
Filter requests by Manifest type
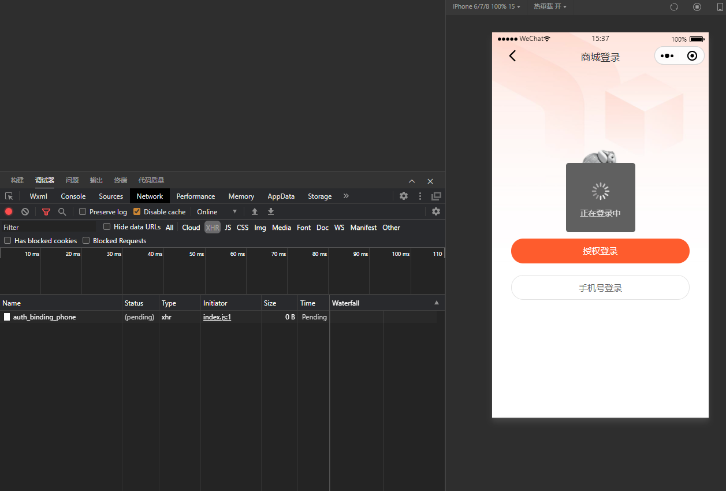(x=363, y=228)
